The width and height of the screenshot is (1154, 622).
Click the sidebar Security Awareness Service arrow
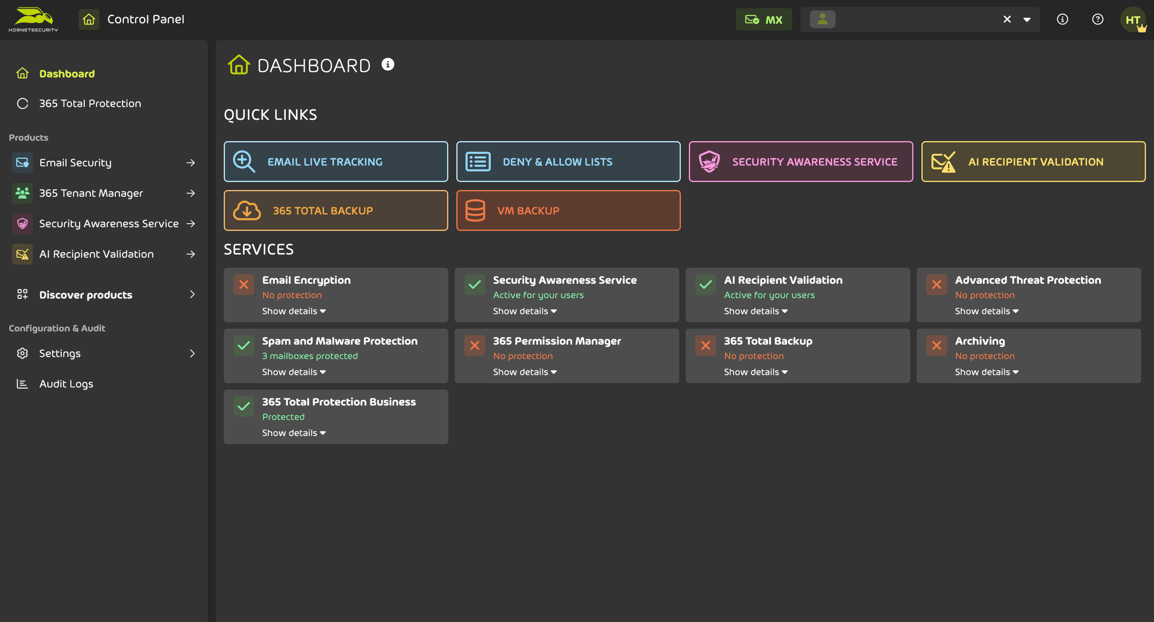point(191,223)
